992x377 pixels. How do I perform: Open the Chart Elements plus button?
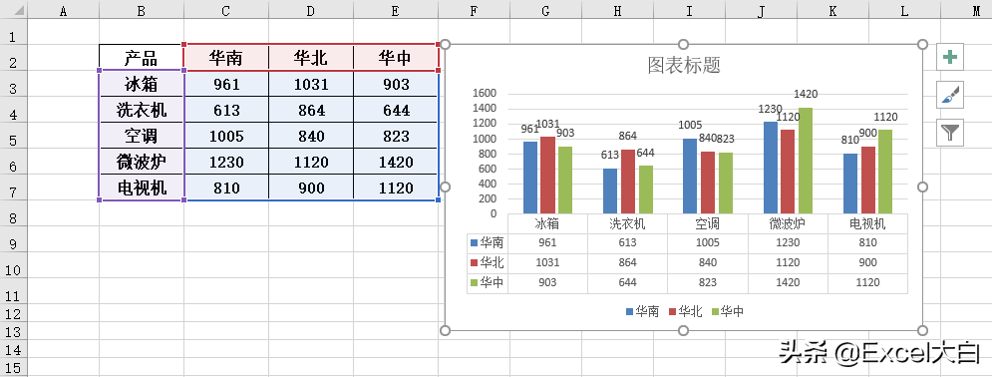[949, 57]
